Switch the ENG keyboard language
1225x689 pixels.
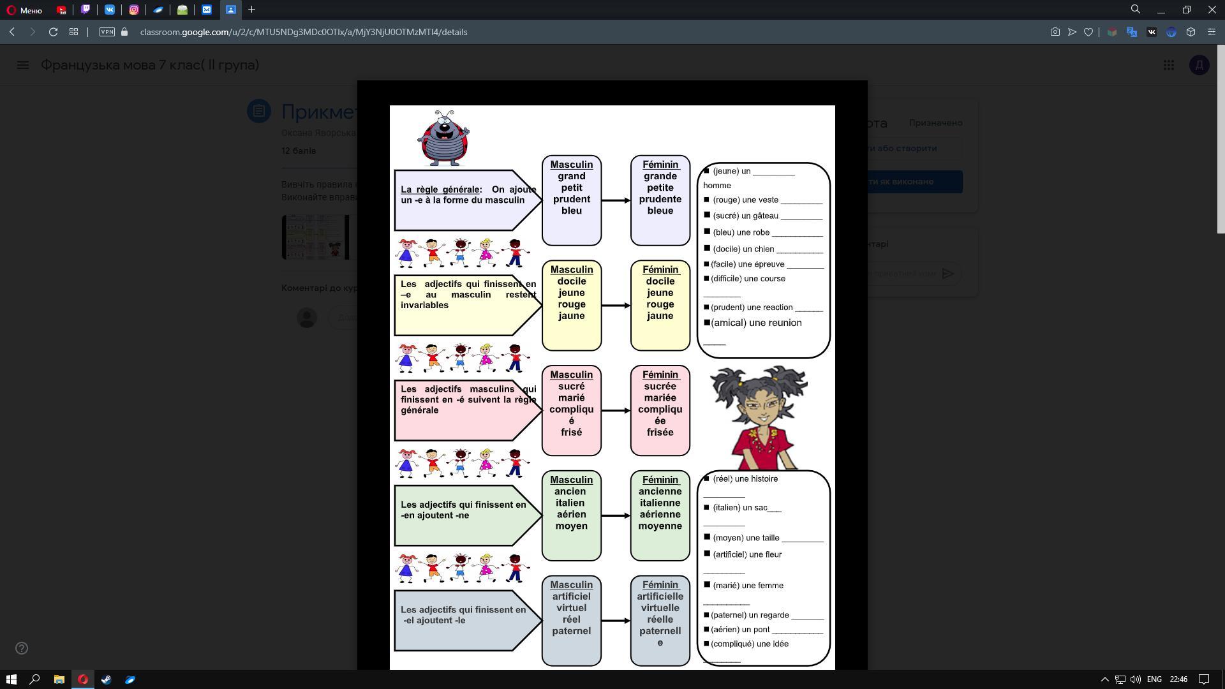point(1154,679)
